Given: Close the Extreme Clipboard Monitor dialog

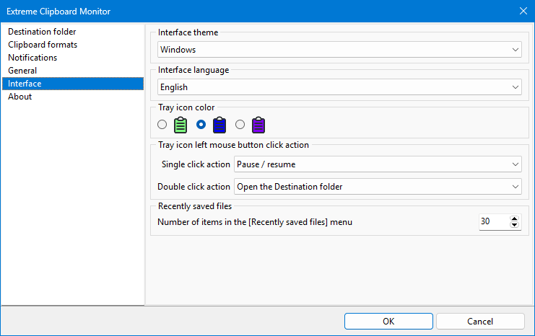Looking at the screenshot, I should (523, 11).
